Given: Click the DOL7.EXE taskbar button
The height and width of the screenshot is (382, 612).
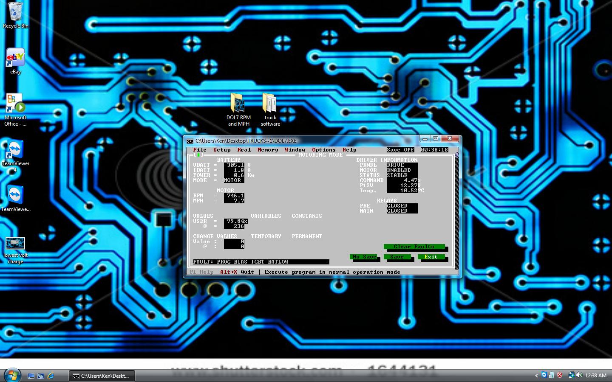Looking at the screenshot, I should pos(102,376).
